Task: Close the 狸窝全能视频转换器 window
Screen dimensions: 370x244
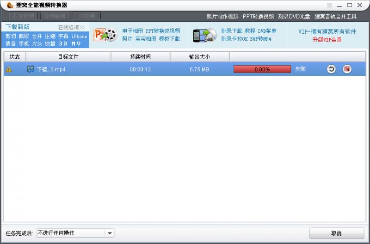Action: 360,5
